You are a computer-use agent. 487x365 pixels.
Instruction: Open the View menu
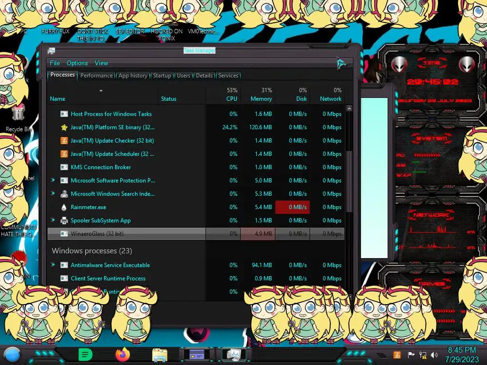click(x=101, y=63)
